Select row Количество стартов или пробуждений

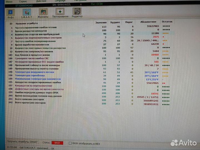90,34
